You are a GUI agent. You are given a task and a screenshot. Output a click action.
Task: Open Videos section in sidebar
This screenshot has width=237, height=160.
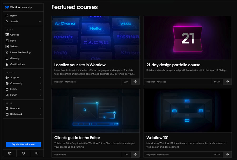pyautogui.click(x=23, y=47)
